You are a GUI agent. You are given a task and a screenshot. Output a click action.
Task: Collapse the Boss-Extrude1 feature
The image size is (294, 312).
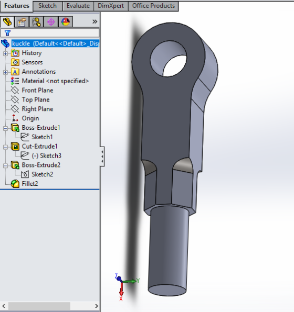point(6,128)
